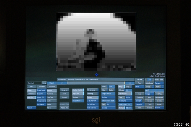Click the Undo Levels 10 field
The height and width of the screenshot is (127, 191).
(x=125, y=104)
